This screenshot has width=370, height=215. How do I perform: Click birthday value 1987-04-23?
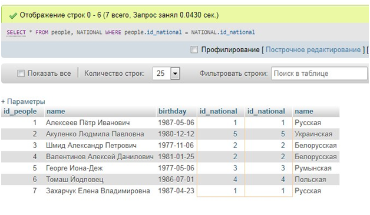[x=176, y=190]
